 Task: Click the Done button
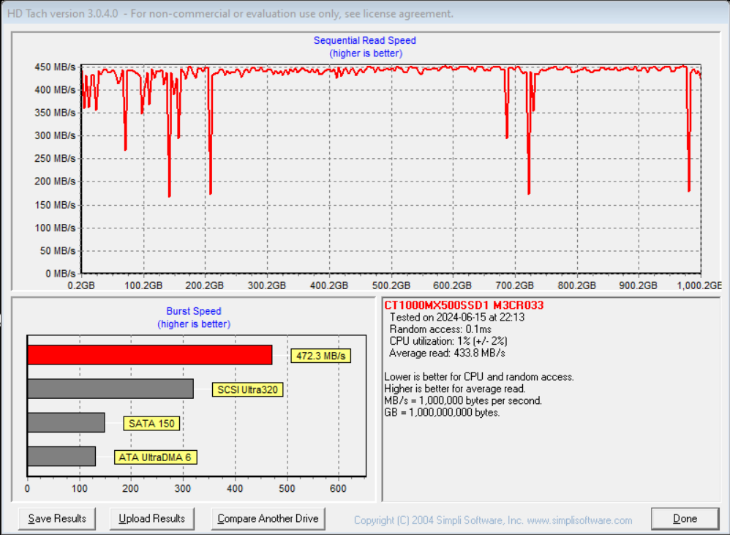pyautogui.click(x=684, y=518)
